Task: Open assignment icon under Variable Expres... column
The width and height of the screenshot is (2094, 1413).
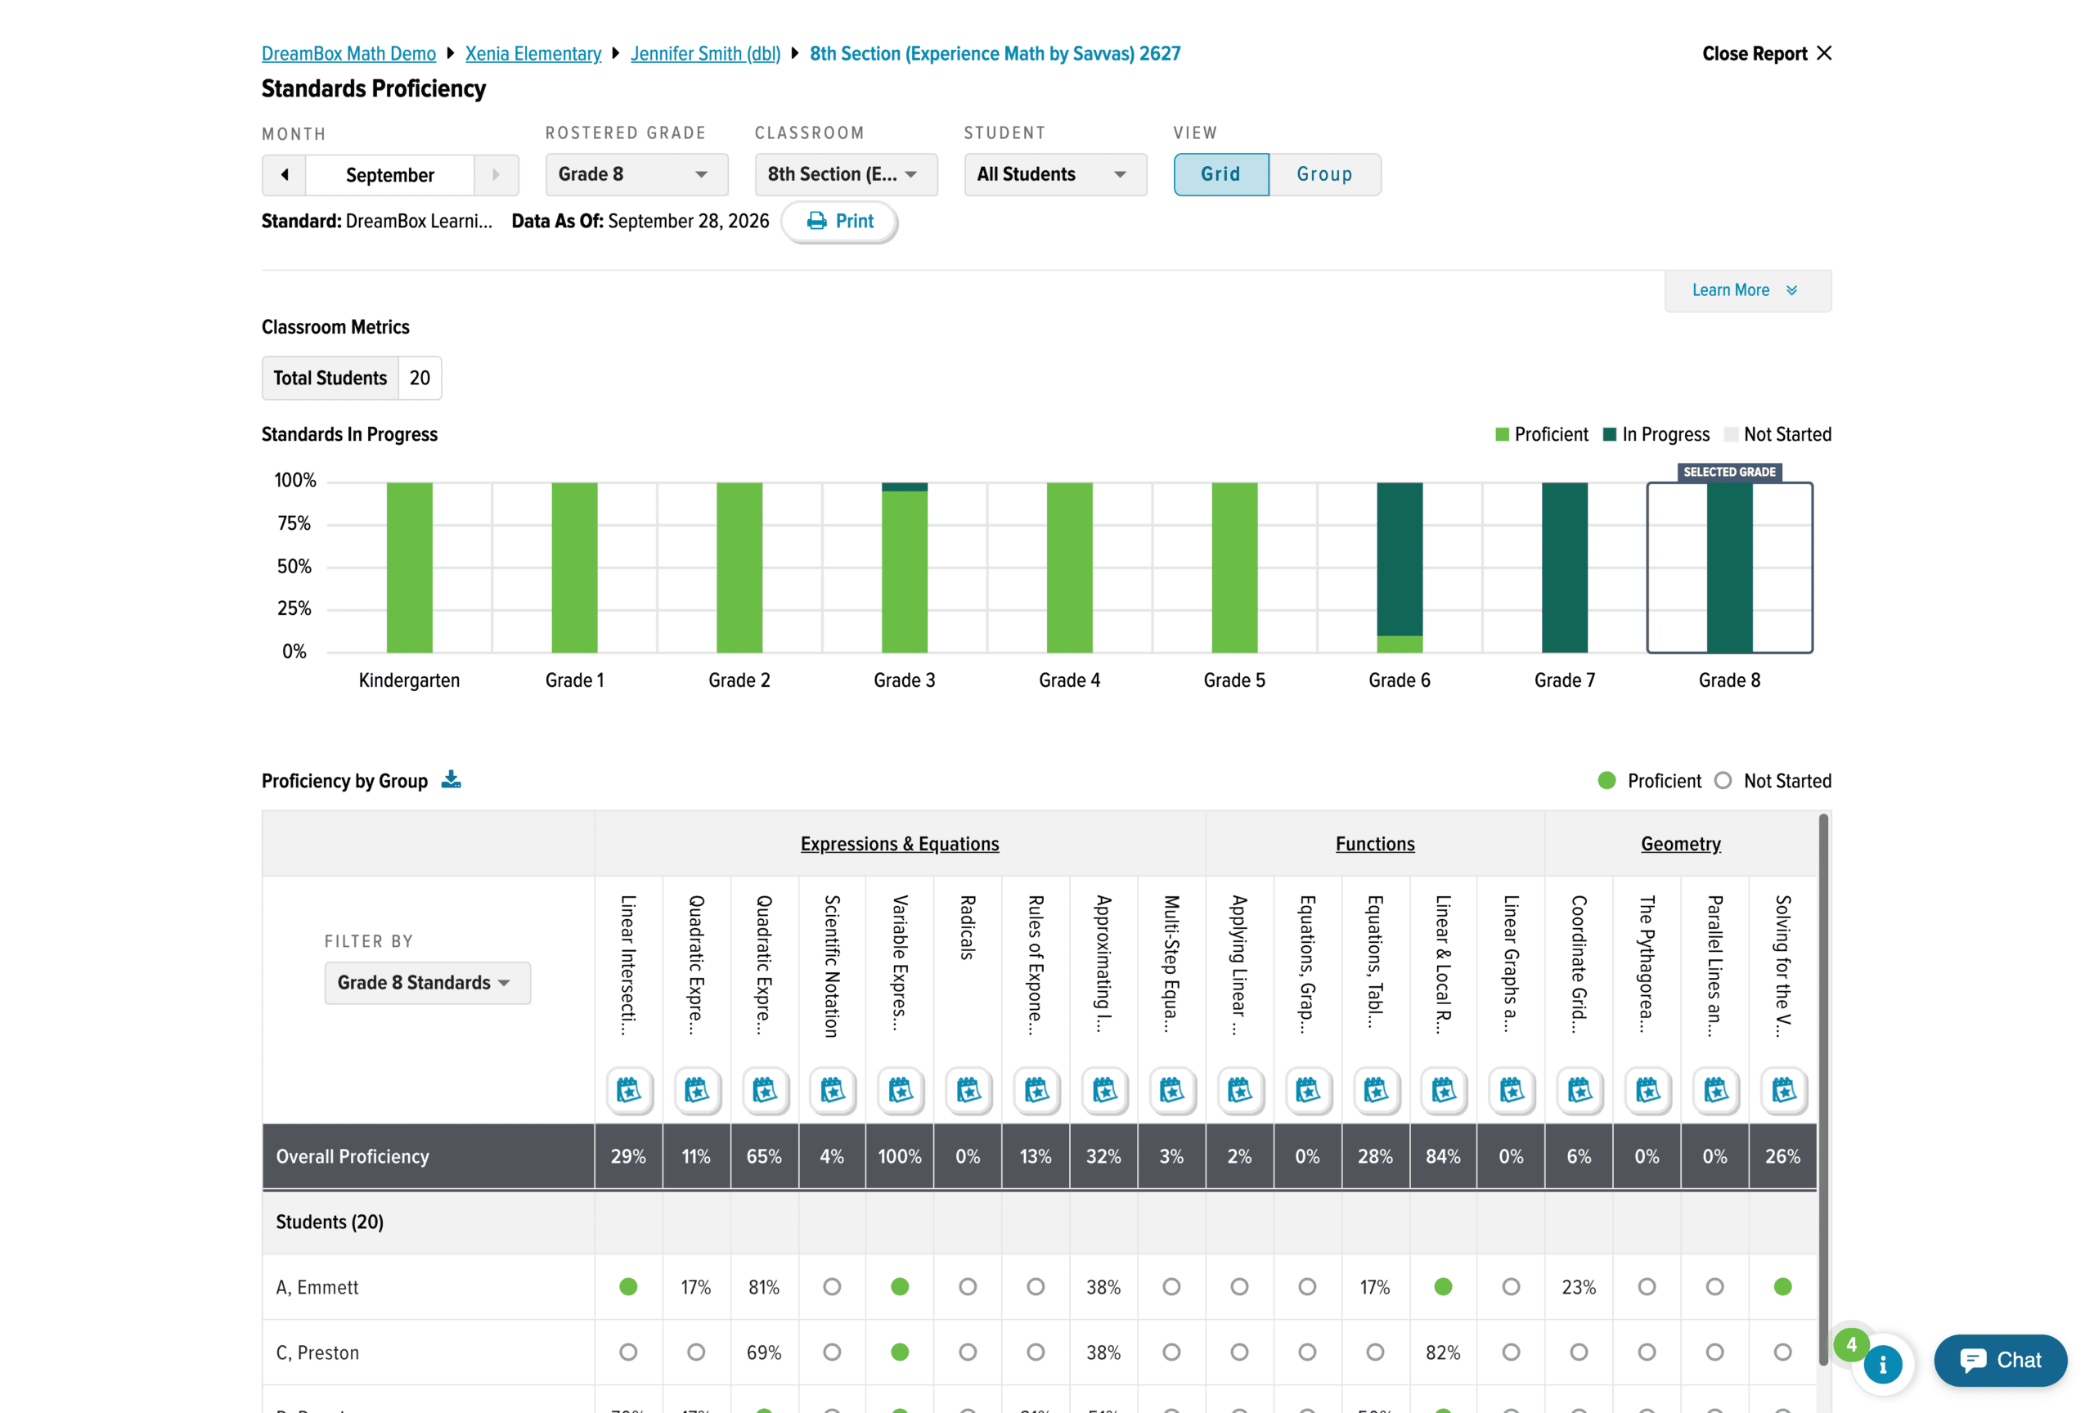Action: [900, 1091]
